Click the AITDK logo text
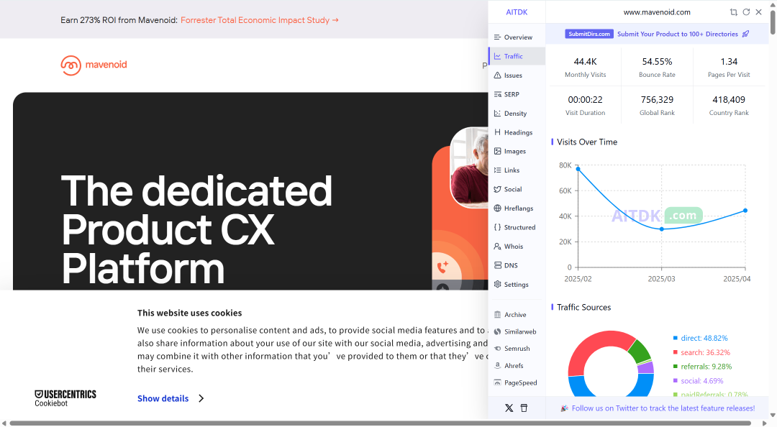Viewport: 777px width, 427px height. [517, 12]
